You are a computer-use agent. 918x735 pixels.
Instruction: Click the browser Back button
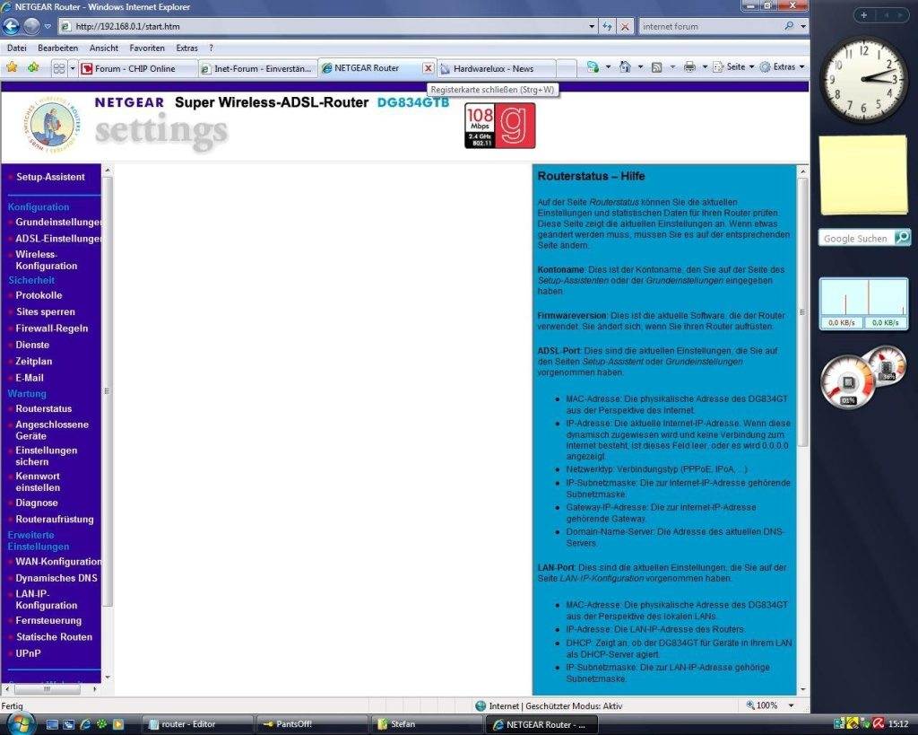11,26
